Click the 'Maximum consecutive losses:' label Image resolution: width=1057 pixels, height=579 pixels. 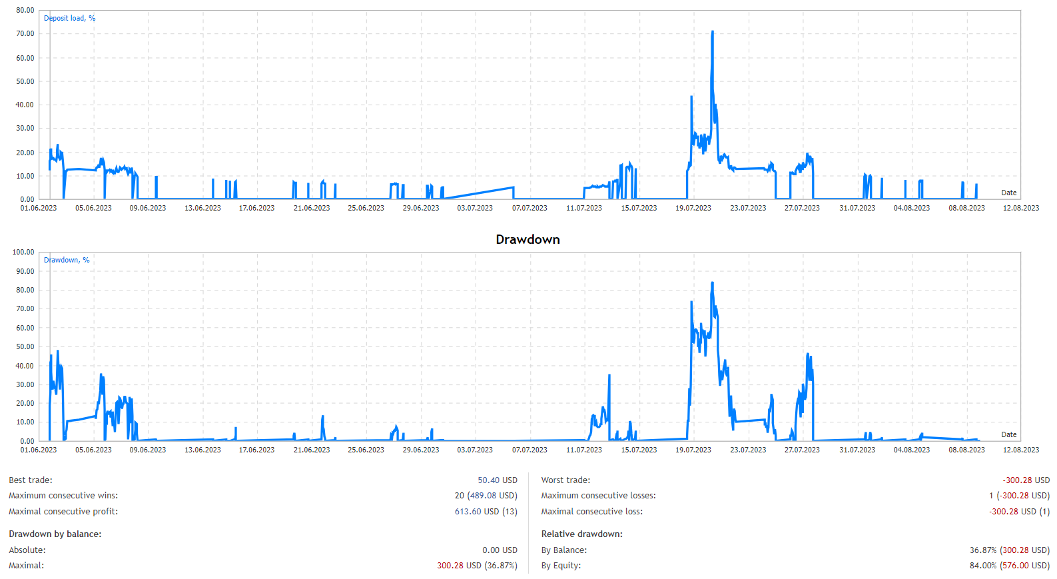[x=598, y=496]
